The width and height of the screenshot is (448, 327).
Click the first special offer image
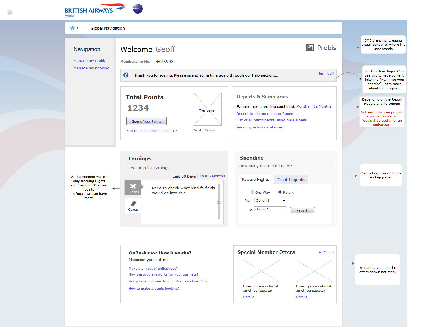tap(261, 271)
